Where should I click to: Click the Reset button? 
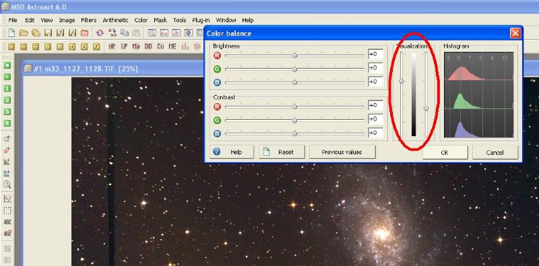tap(282, 152)
